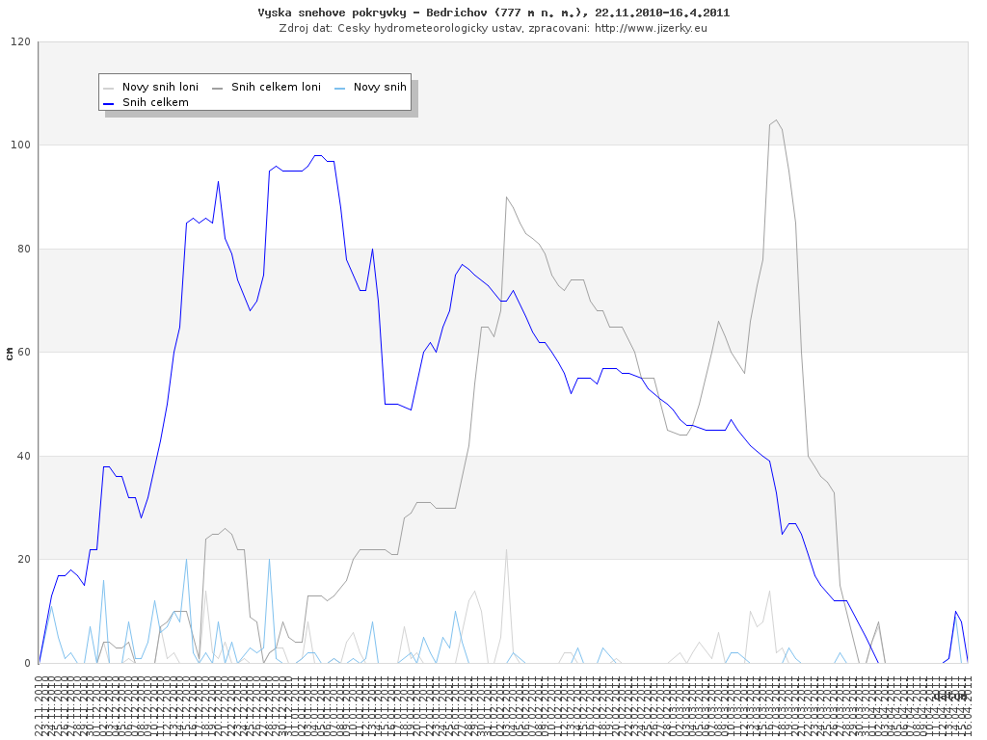The image size is (987, 740).
Task: Click the first x-axis date label 22.11.2010
Action: (x=40, y=706)
